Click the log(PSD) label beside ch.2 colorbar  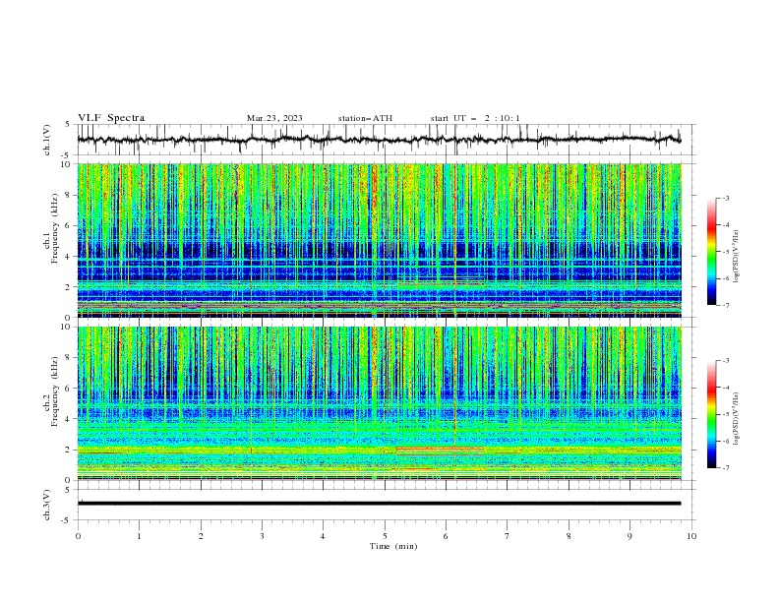pyautogui.click(x=736, y=419)
